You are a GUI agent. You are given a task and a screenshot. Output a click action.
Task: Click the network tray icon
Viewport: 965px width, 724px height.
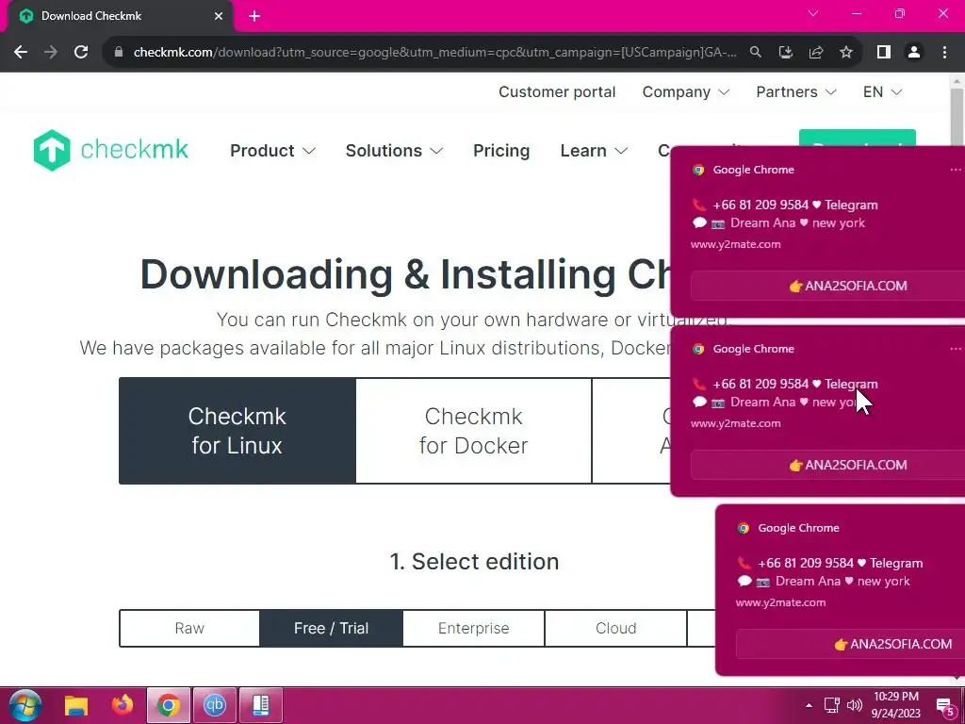[831, 705]
